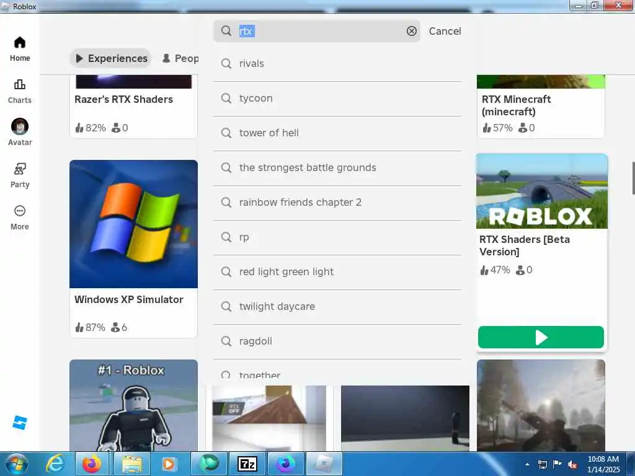Viewport: 635px width, 476px height.
Task: Open the foggy forest soldier thumbnail
Action: [541, 405]
